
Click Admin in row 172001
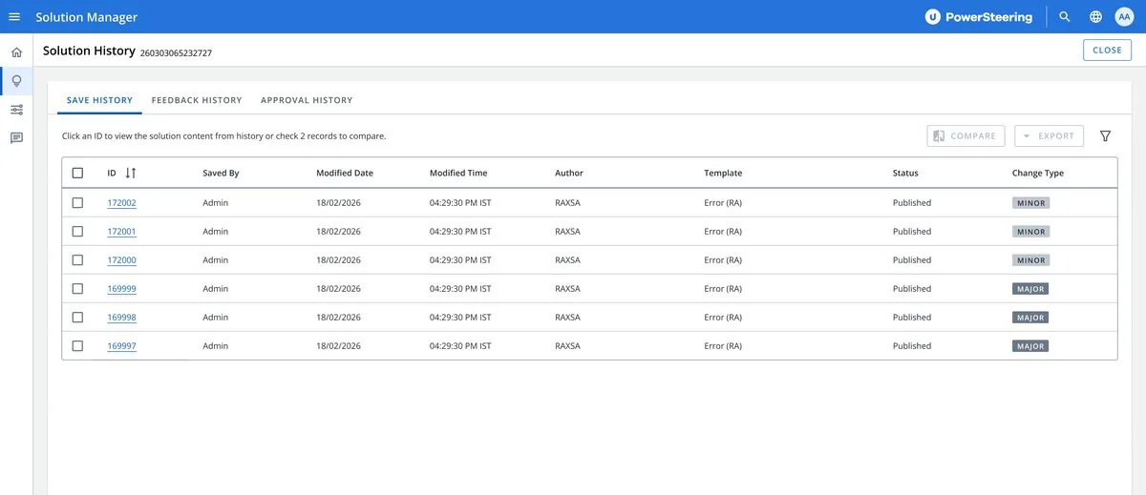tap(216, 232)
